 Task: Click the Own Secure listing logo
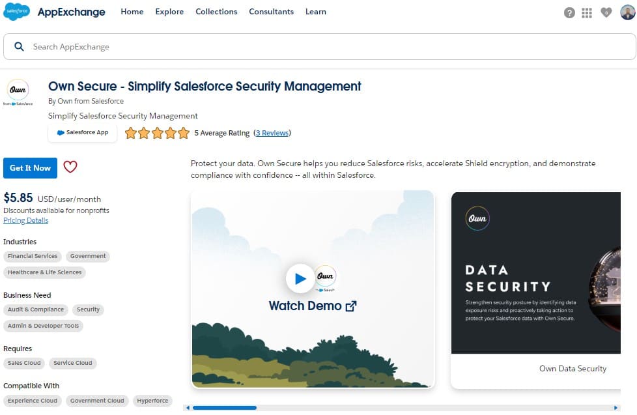point(18,93)
